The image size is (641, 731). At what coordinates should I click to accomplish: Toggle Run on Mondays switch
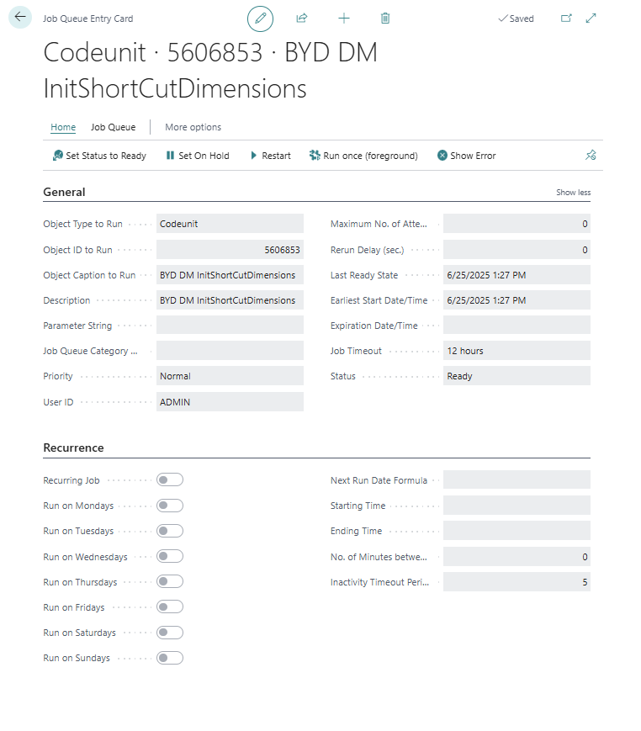click(169, 506)
